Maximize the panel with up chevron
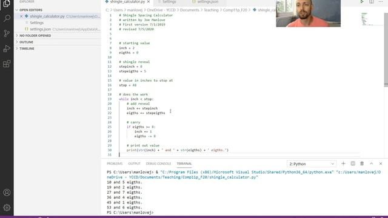This screenshot has width=388, height=218. (372, 163)
